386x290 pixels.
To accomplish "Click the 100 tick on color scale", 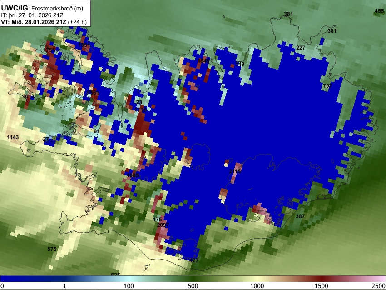I will click(129, 286).
